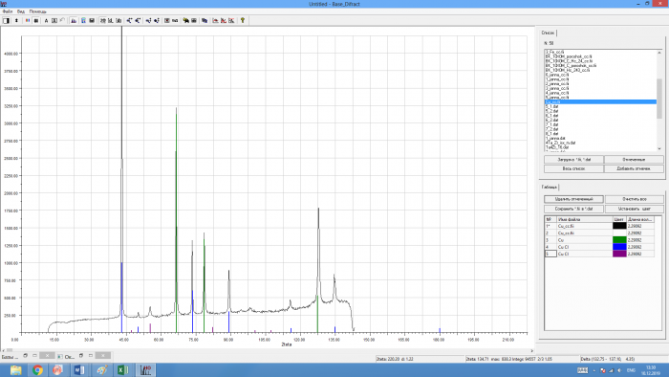Click the binoculars search toolbar icon
The width and height of the screenshot is (669, 377).
click(x=185, y=20)
